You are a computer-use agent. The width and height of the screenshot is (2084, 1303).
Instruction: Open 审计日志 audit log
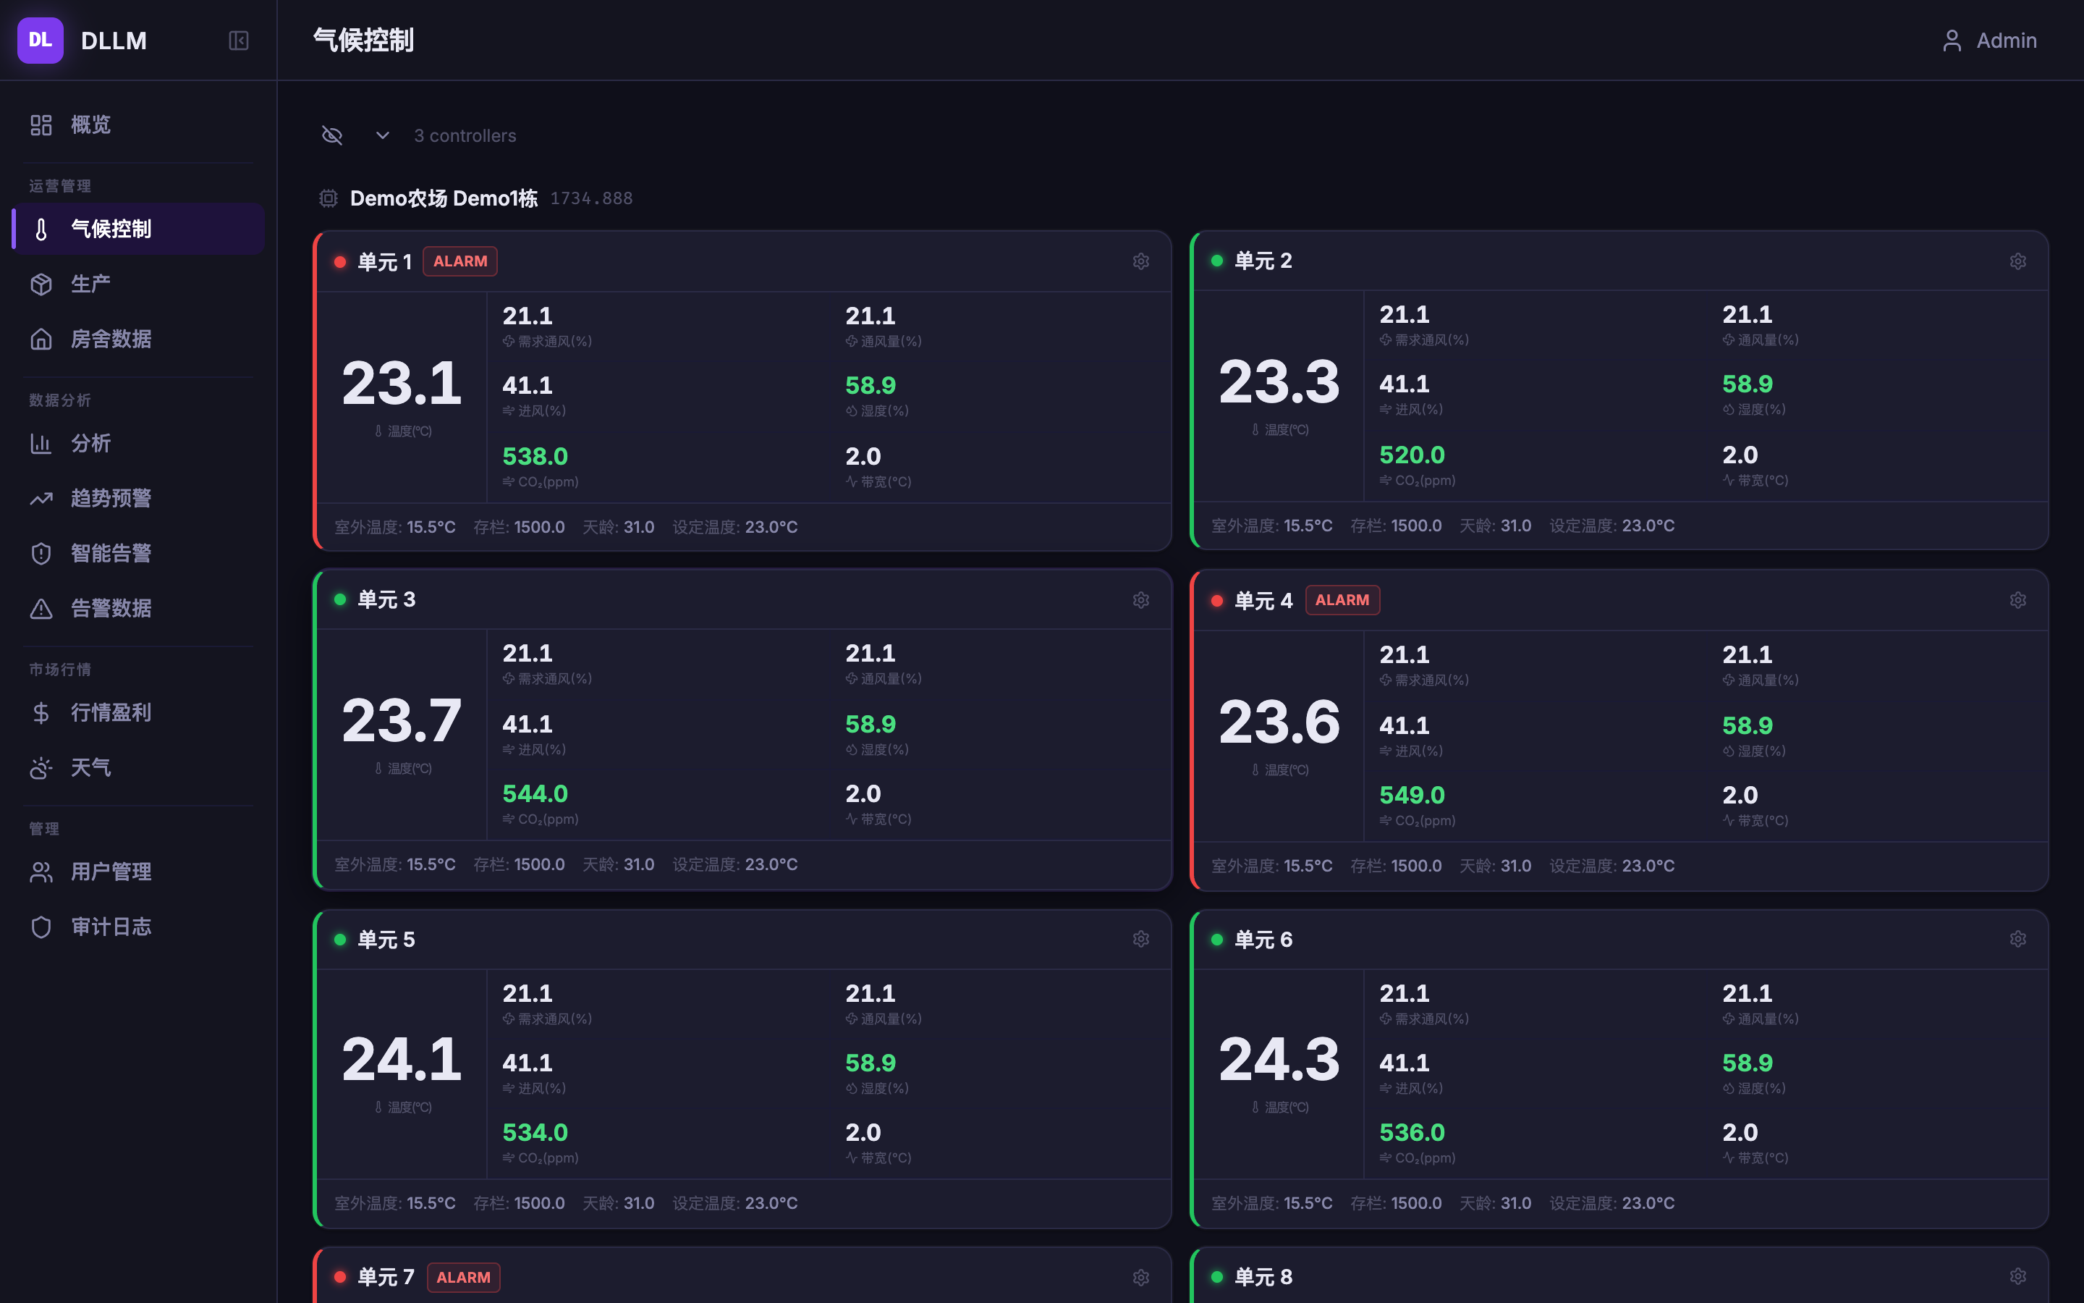coord(137,927)
